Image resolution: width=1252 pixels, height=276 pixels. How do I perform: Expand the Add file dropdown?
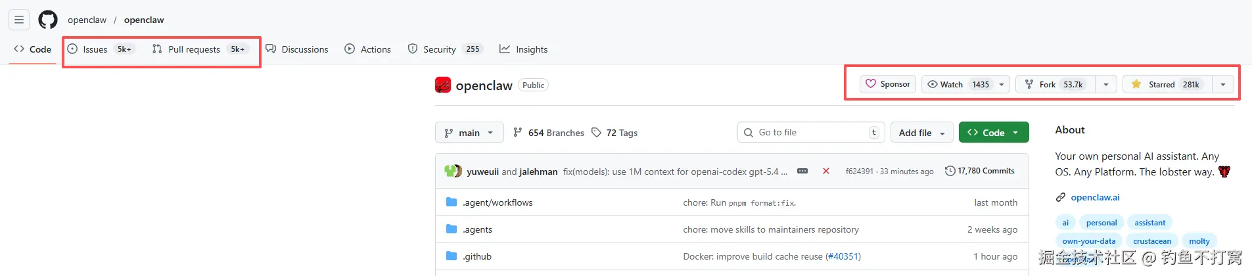921,133
